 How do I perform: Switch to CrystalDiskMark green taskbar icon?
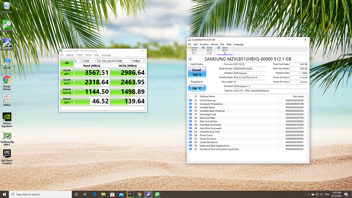pos(158,194)
